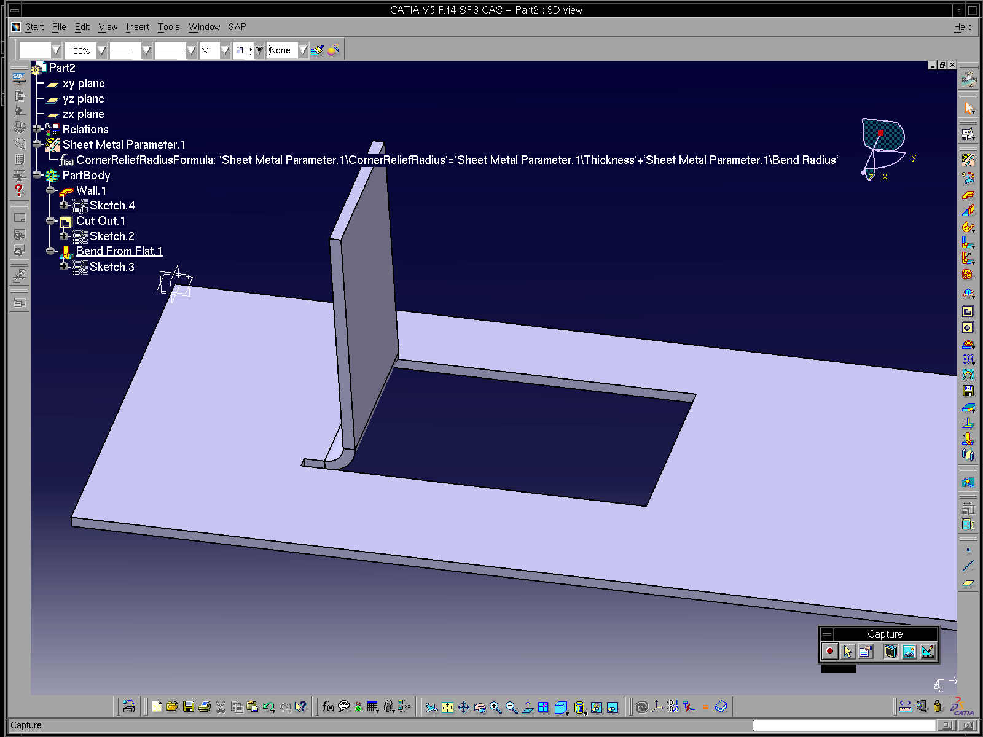Screen dimensions: 983x737
Task: Click the Open file folder icon
Action: tap(172, 707)
